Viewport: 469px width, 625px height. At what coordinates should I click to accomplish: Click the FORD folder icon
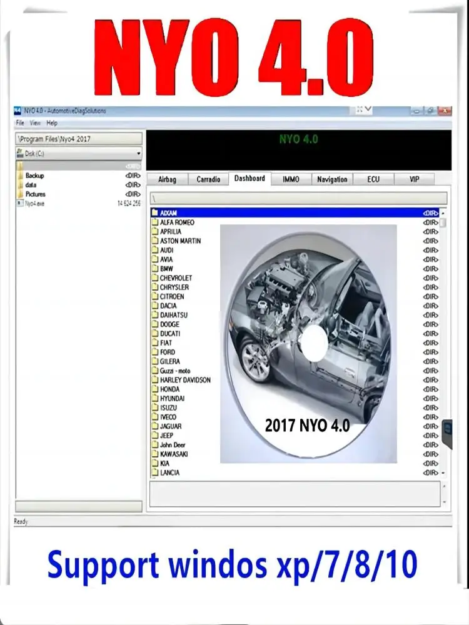tap(155, 352)
